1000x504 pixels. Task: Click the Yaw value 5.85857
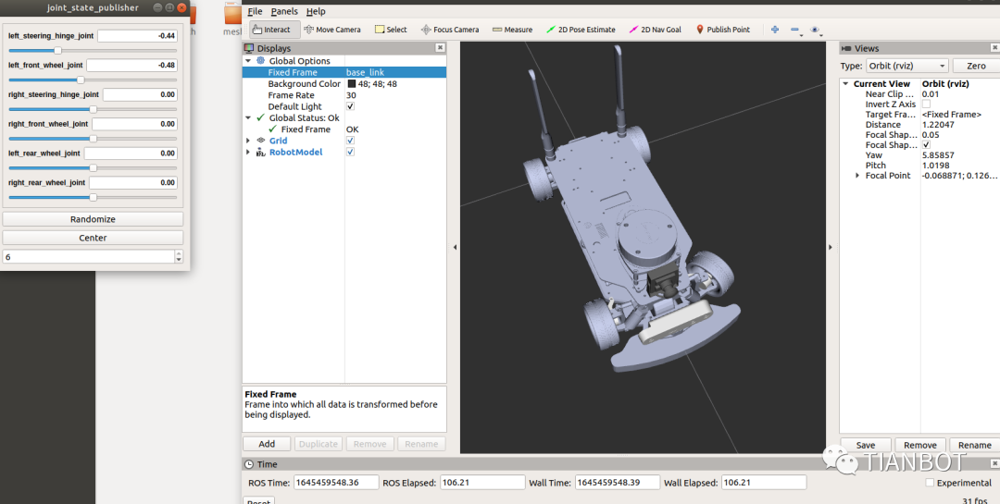(938, 154)
